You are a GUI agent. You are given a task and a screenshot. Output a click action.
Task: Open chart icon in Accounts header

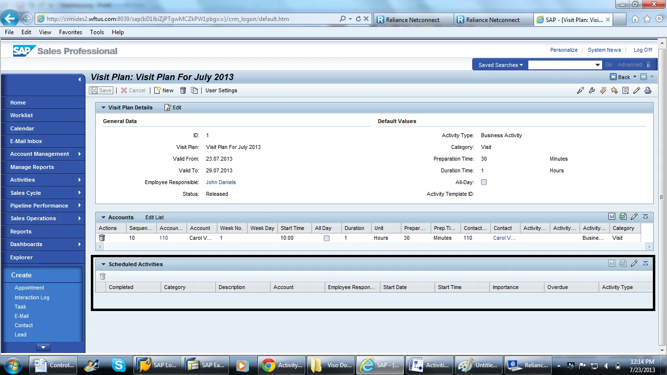click(x=612, y=216)
